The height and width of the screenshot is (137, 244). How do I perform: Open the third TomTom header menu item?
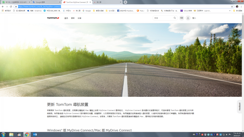pyautogui.click(x=79, y=18)
